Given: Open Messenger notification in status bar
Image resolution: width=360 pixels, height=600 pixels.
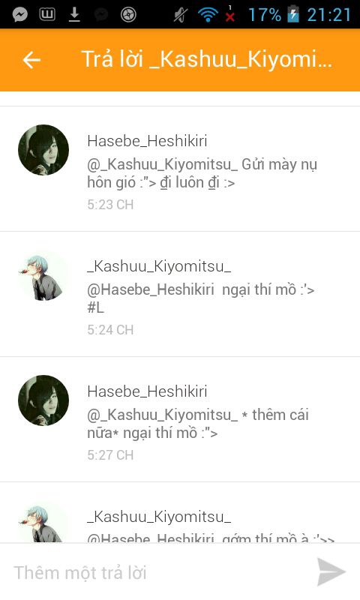Looking at the screenshot, I should (x=20, y=15).
